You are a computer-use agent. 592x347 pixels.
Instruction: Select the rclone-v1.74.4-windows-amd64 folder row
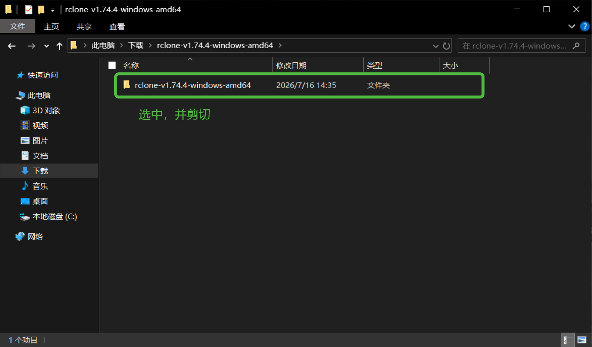299,85
